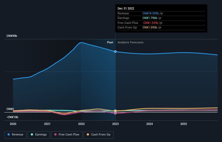Viewport: 222px width, 142px height.
Task: Toggle the Free Cash Flow legend button
Action: (x=67, y=135)
